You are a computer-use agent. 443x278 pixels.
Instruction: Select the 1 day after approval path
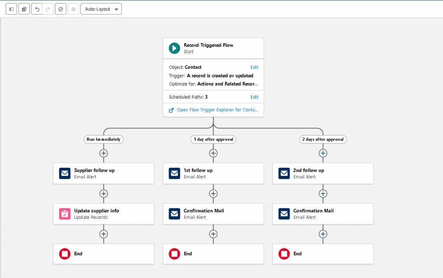click(213, 139)
